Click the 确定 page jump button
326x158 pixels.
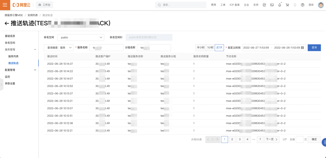(x=314, y=140)
